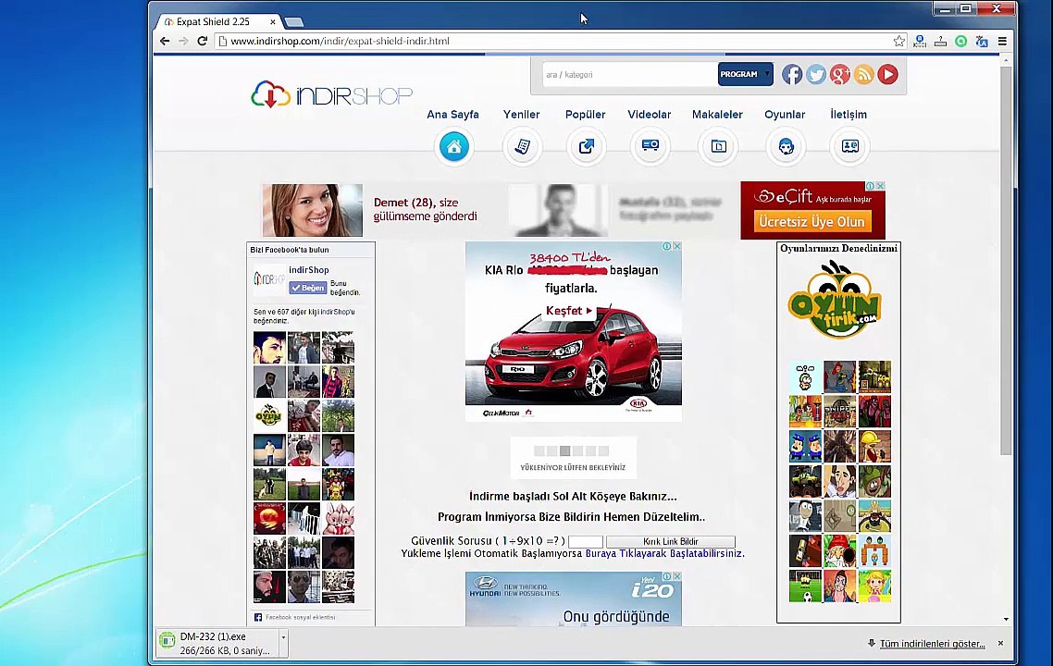Screen dimensions: 1053x666
Task: Click the browser back arrow
Action: (165, 41)
